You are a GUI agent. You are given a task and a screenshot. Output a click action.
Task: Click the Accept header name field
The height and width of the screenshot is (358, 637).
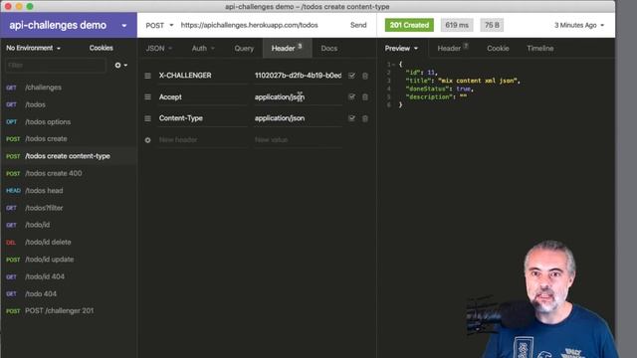click(203, 97)
